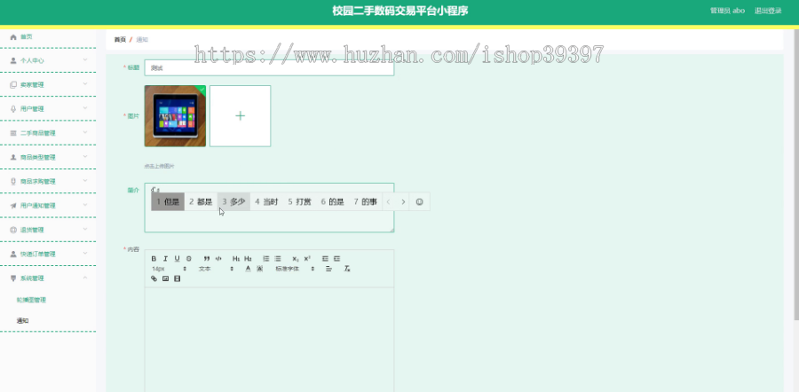Screen dimensions: 799x392
Task: Expand the 商品求购管理 sidebar menu
Action: tap(48, 181)
